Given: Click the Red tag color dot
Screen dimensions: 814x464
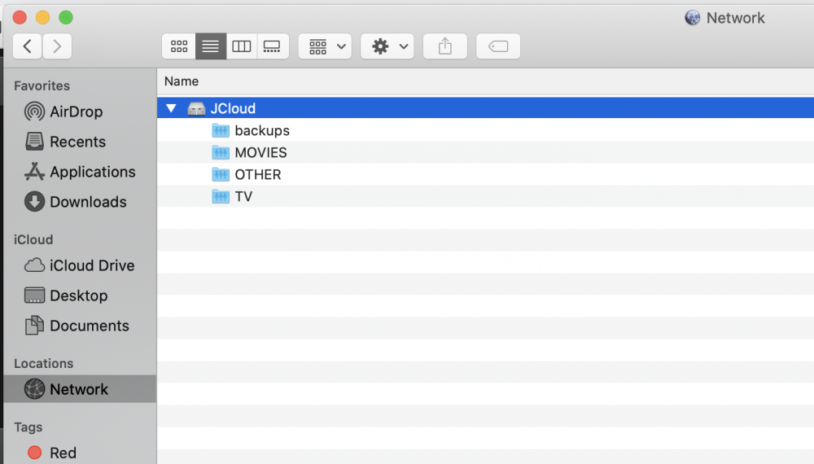Looking at the screenshot, I should (35, 453).
